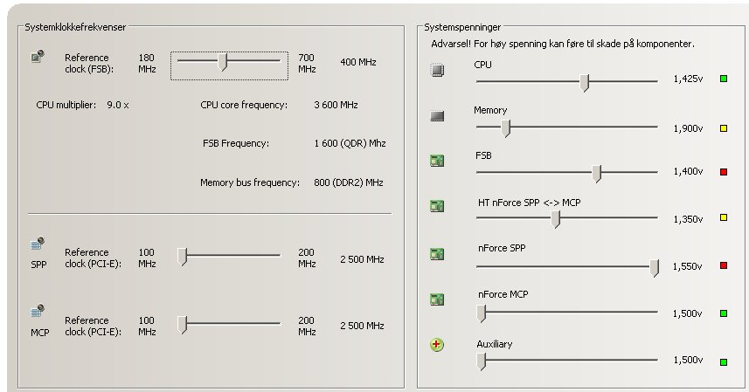Click the Auxiliary voltage slider handle
Viewport: 749px width, 392px height.
coord(482,361)
